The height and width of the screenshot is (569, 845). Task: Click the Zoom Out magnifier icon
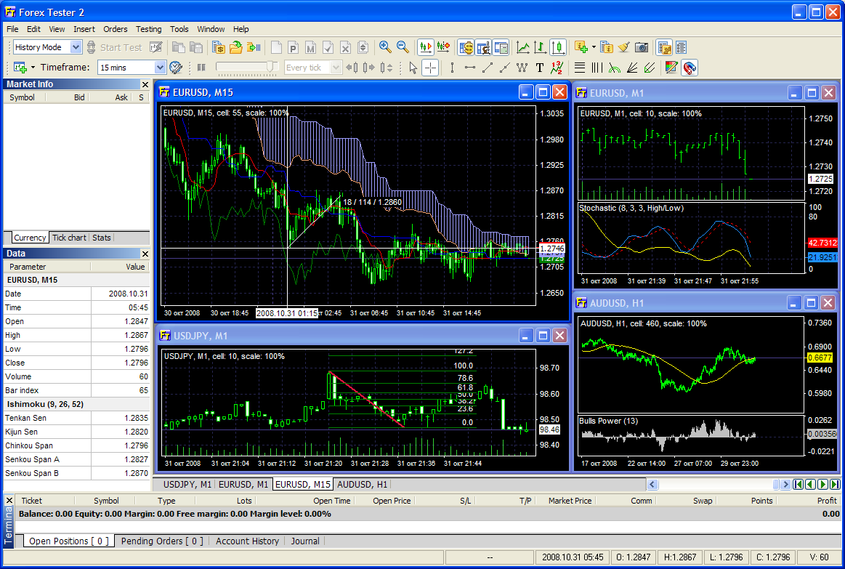(403, 47)
